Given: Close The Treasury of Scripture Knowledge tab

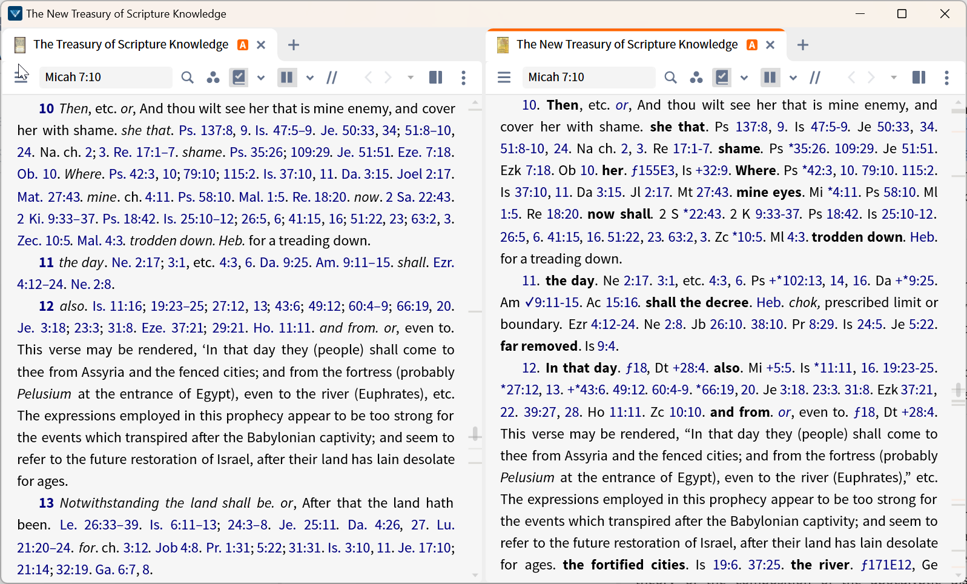Looking at the screenshot, I should tap(261, 45).
